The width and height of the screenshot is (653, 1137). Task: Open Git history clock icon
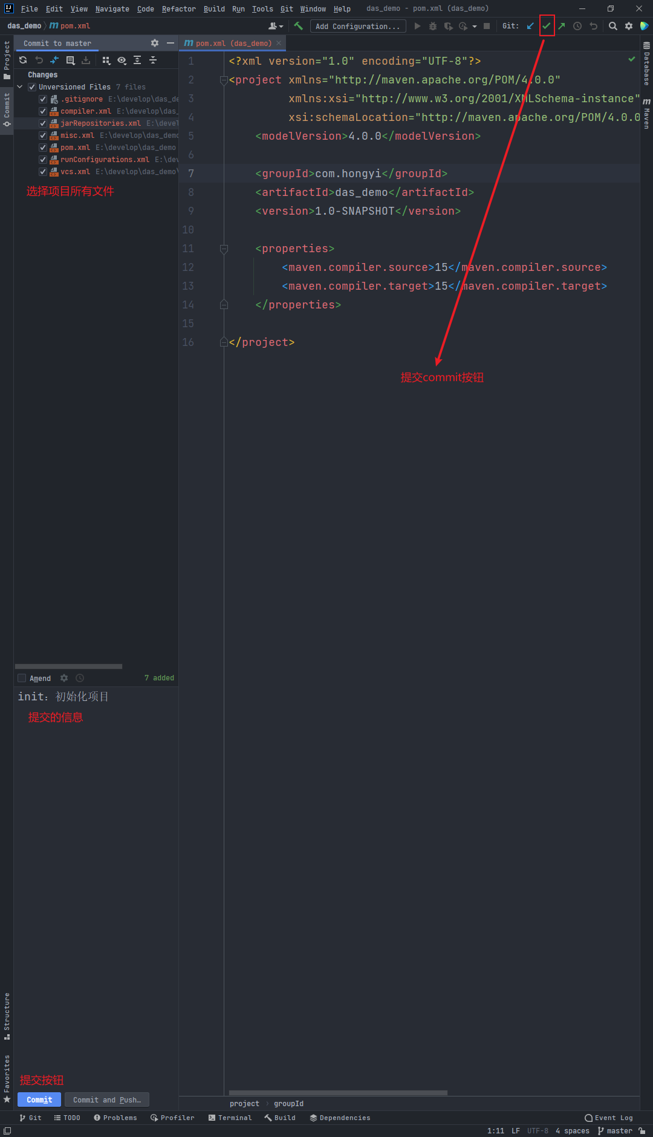pos(577,26)
